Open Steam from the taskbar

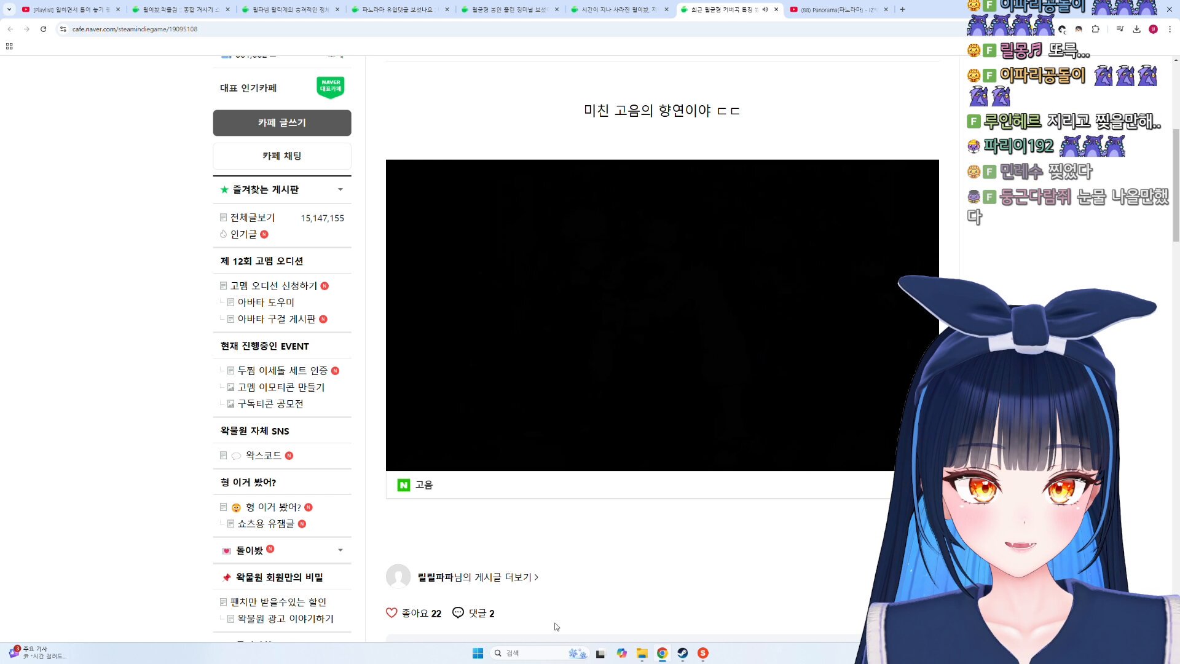(x=682, y=653)
